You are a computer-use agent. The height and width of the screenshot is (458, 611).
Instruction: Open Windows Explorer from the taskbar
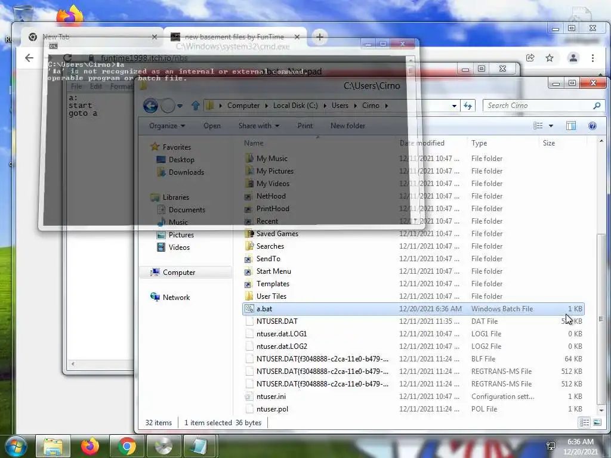(x=53, y=446)
